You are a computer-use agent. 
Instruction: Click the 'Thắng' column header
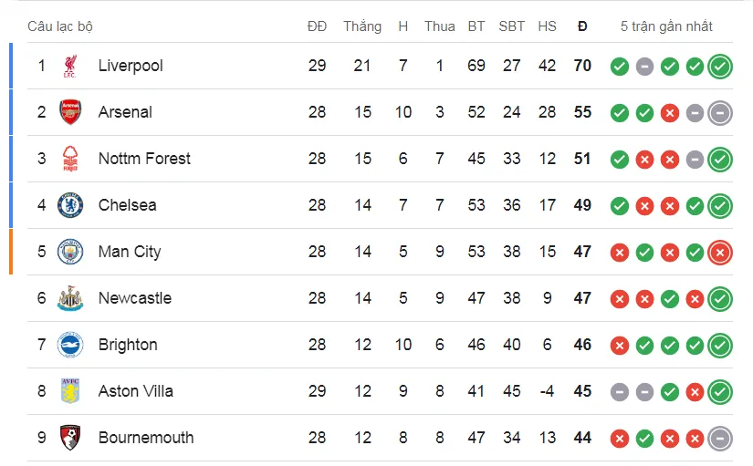(362, 26)
